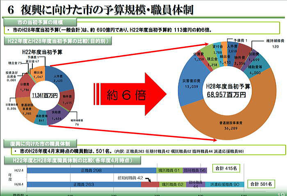Click the H22 人件費 2,423 segment
The image size is (287, 196).
(x=59, y=75)
